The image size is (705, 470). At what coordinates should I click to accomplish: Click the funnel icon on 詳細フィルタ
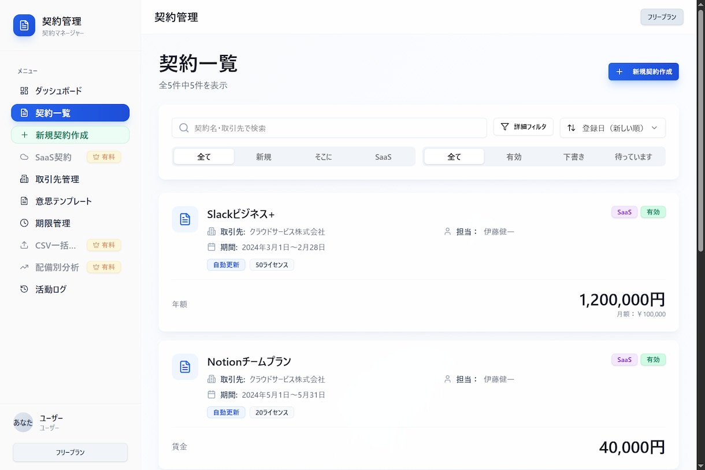pos(504,127)
